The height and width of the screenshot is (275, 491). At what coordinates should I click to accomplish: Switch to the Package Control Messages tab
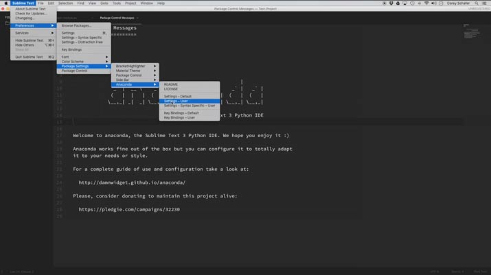(117, 18)
